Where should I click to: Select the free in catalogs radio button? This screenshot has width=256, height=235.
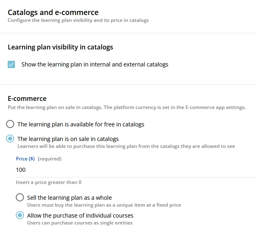(10, 124)
